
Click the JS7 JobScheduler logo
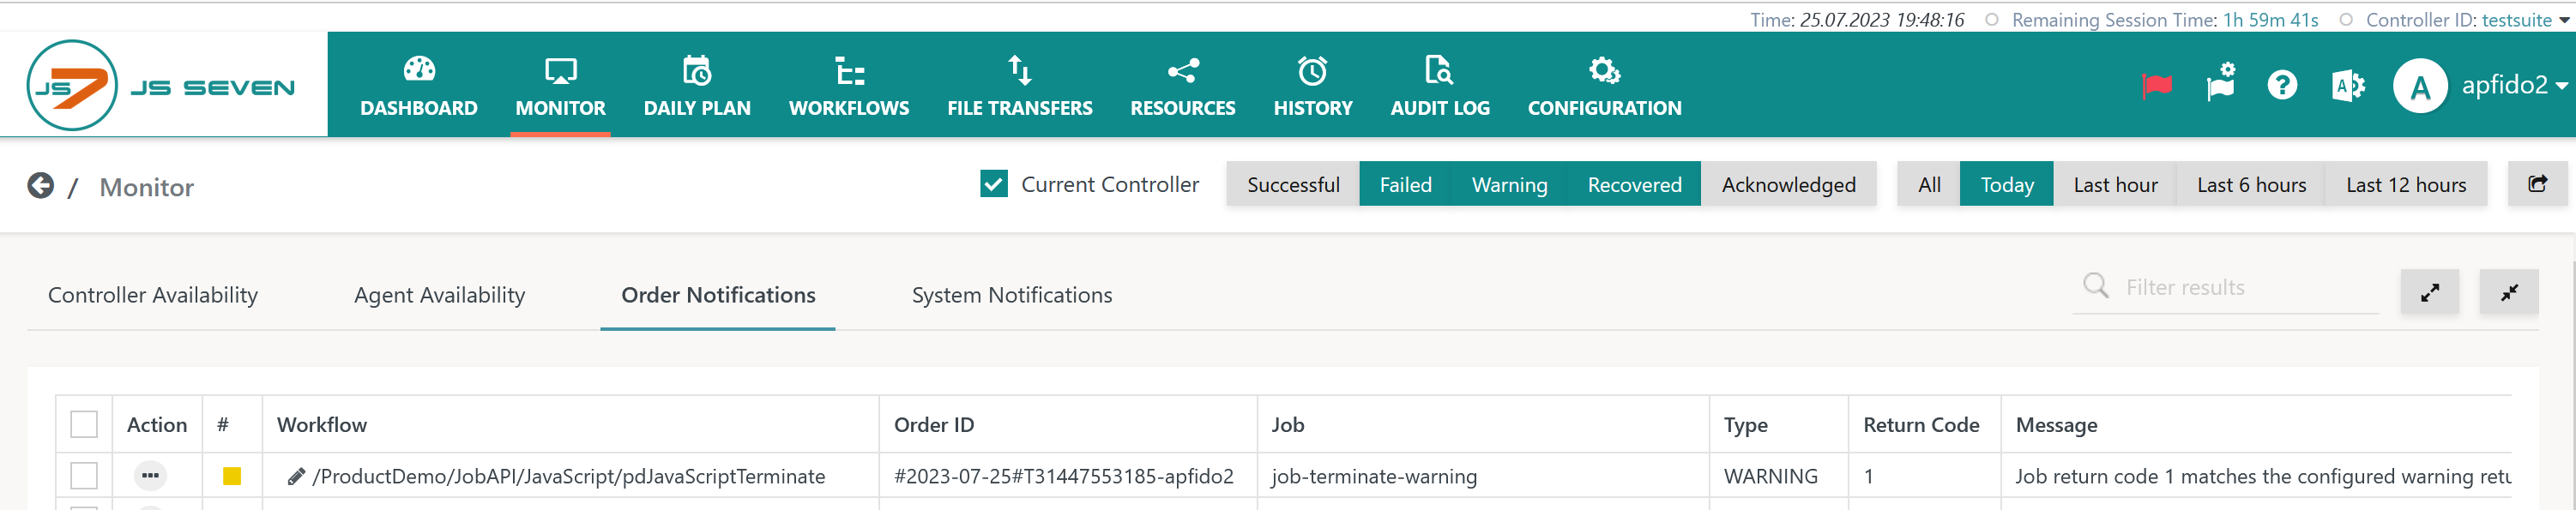tap(161, 86)
